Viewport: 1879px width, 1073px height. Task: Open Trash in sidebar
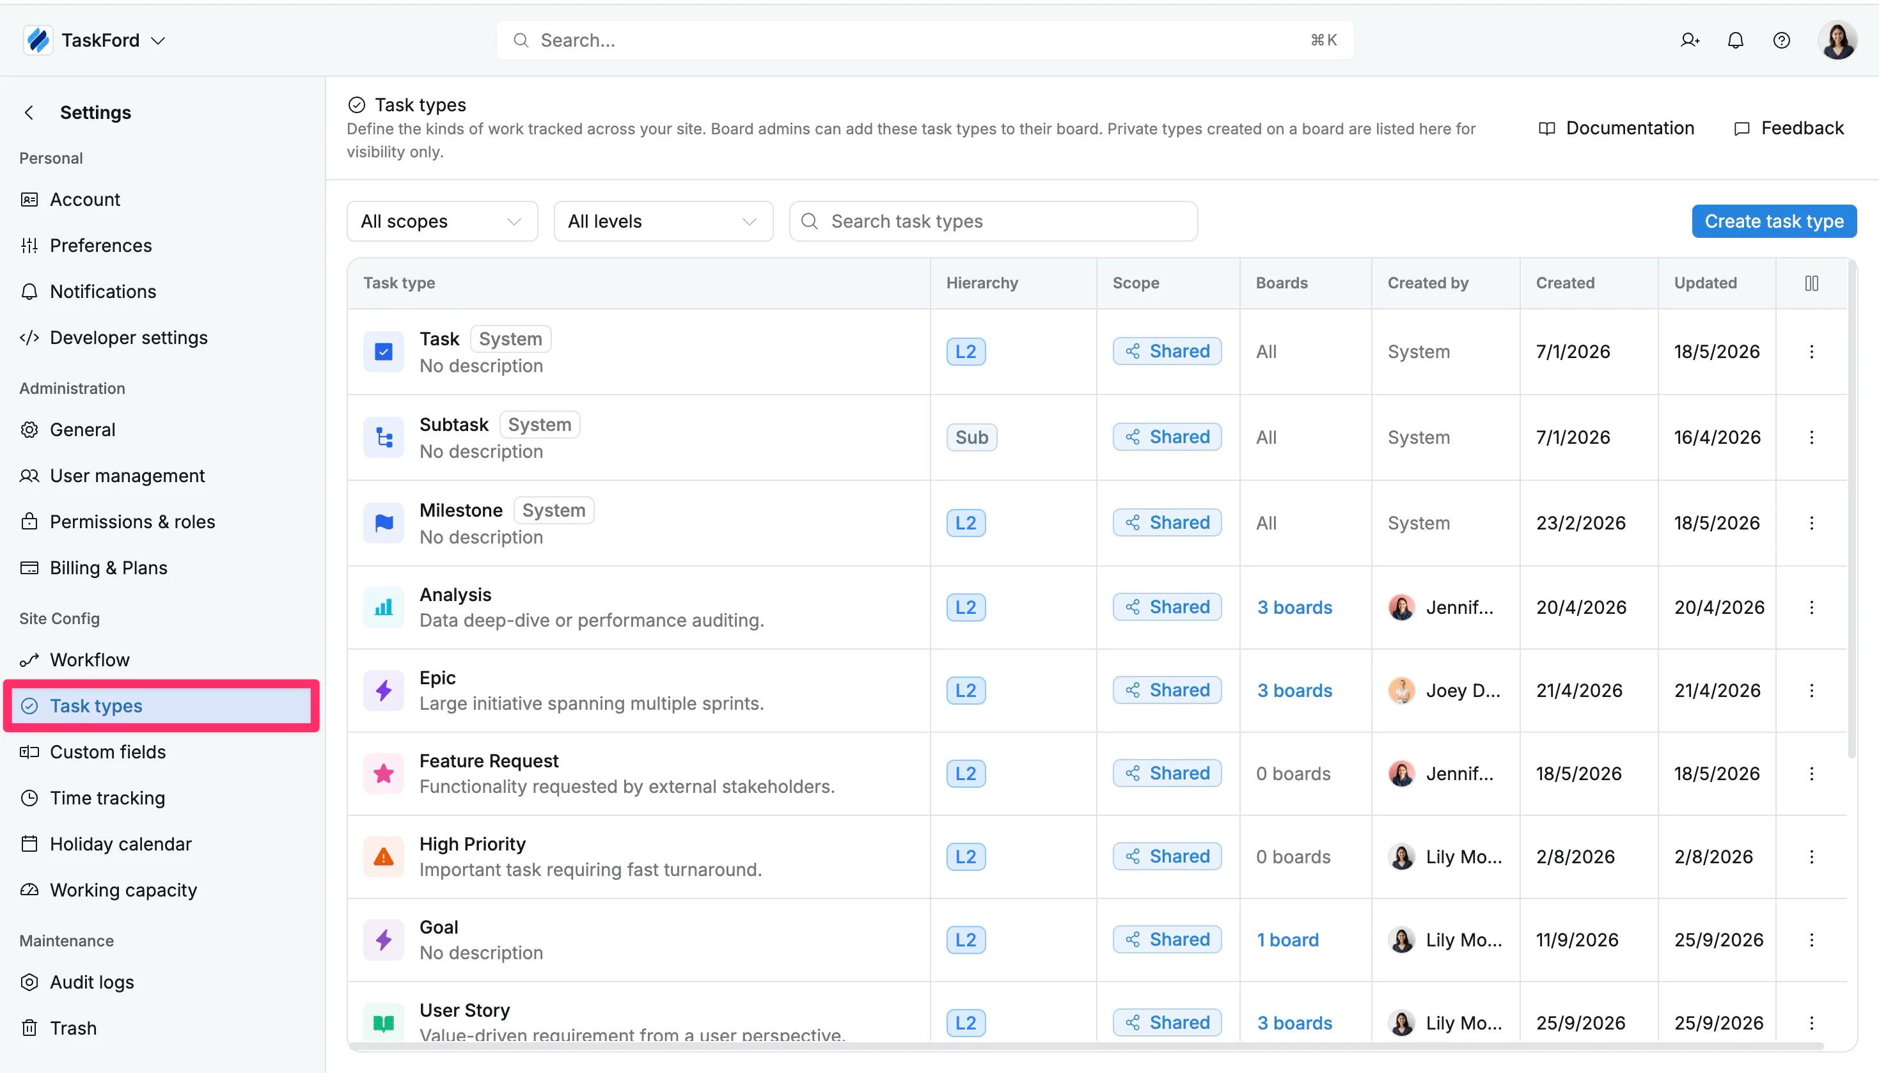coord(164,1028)
